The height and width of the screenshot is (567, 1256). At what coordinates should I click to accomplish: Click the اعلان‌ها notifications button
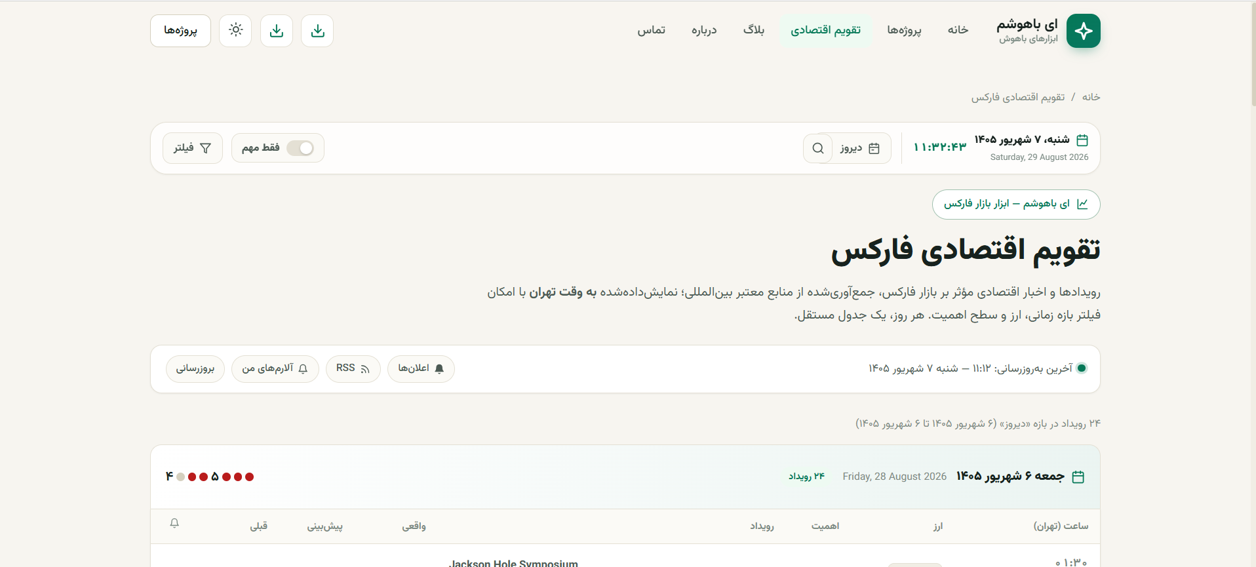point(421,368)
